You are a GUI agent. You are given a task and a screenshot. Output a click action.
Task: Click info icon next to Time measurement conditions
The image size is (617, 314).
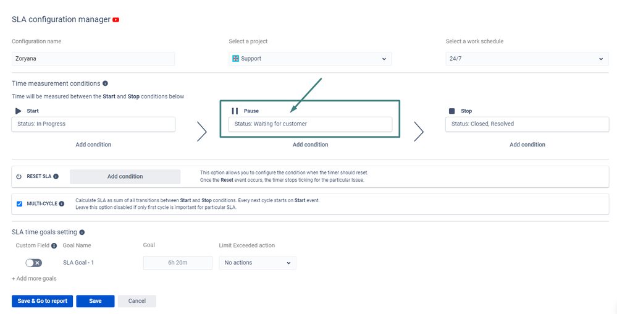pos(105,83)
